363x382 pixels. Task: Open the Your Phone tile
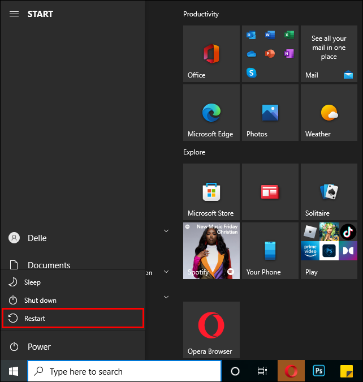pos(270,251)
